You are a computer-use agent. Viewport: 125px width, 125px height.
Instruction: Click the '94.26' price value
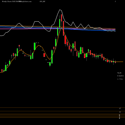coord(119,73)
